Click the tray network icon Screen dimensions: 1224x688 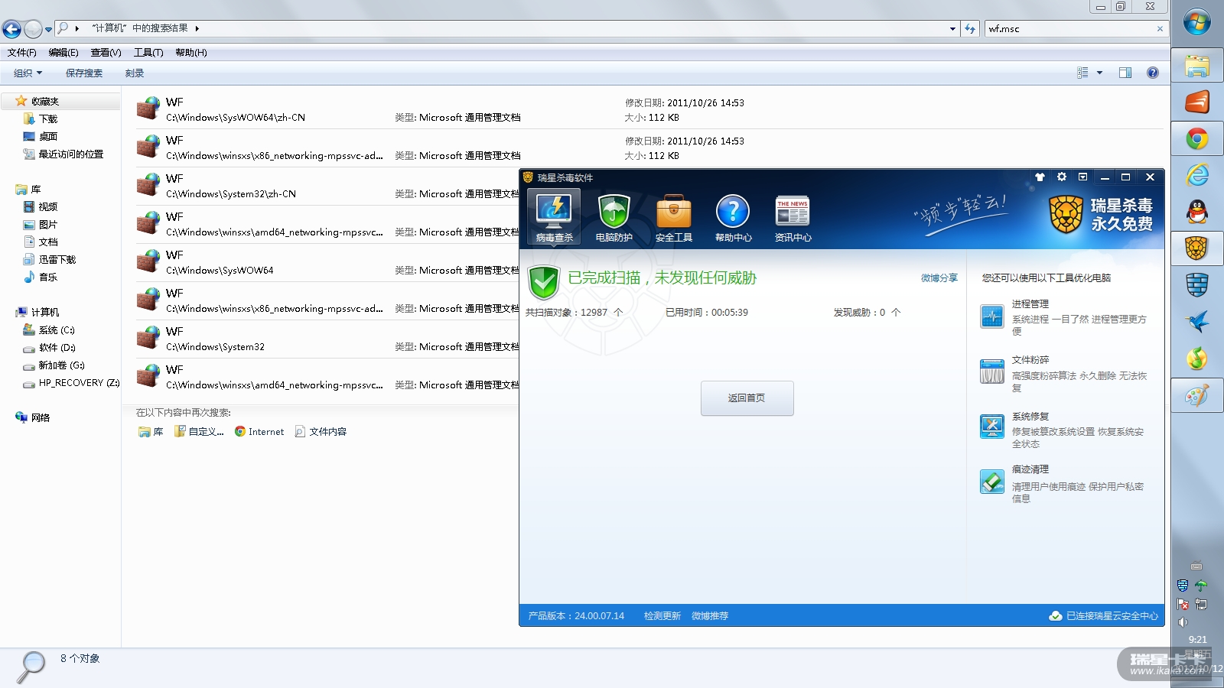tap(1201, 605)
